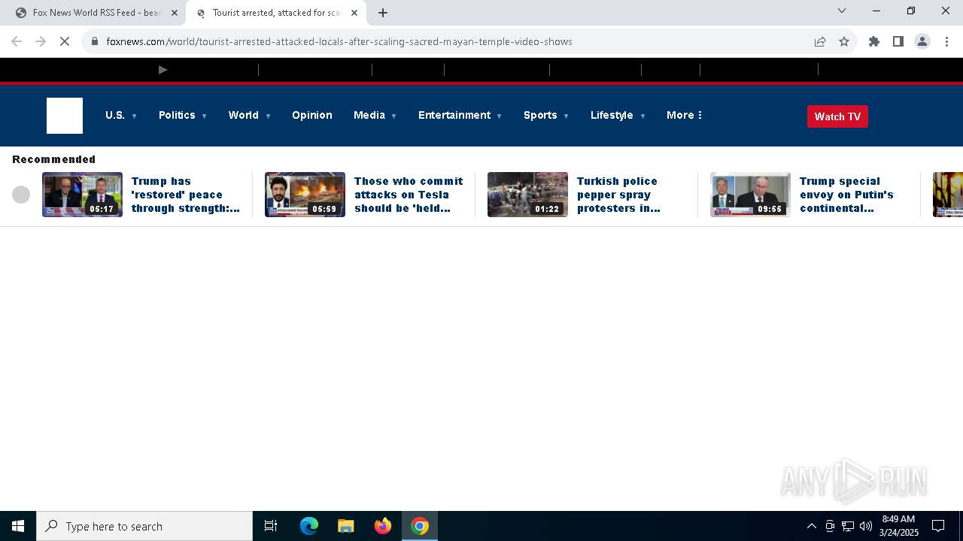Go to the Opinion section
The image size is (963, 541).
pyautogui.click(x=312, y=115)
